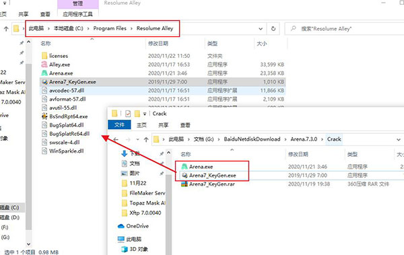The width and height of the screenshot is (404, 255).
Task: Open the licenses folder icon
Action: pyautogui.click(x=44, y=56)
